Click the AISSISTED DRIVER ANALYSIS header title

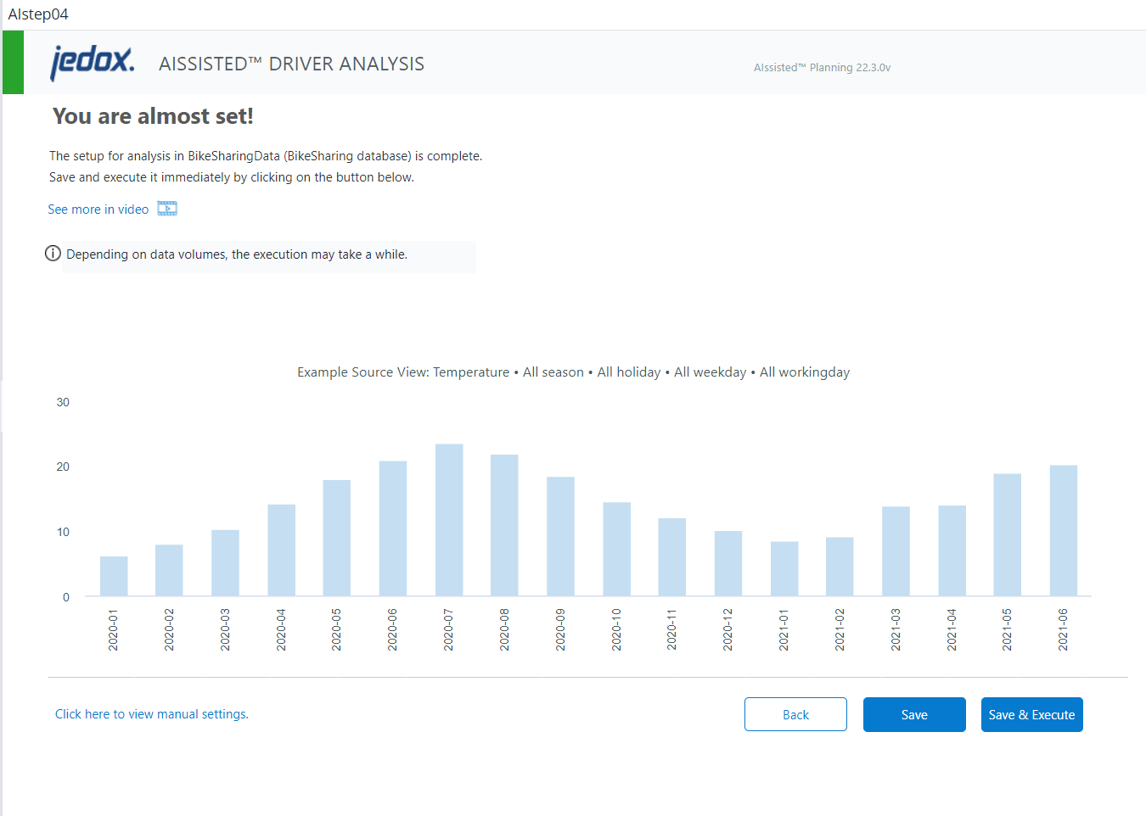coord(291,64)
